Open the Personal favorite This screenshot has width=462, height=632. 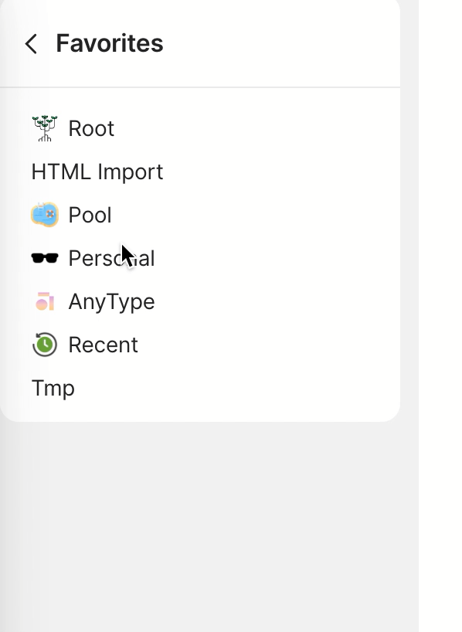pos(112,258)
